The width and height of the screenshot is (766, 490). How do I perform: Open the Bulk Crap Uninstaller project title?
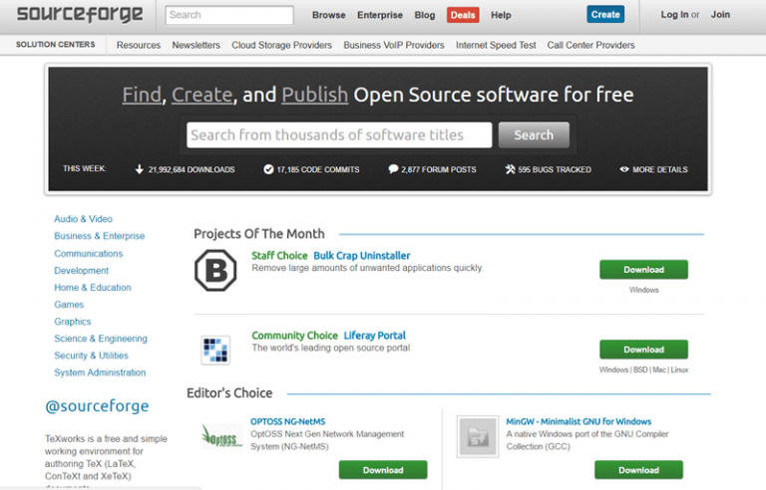coord(361,256)
